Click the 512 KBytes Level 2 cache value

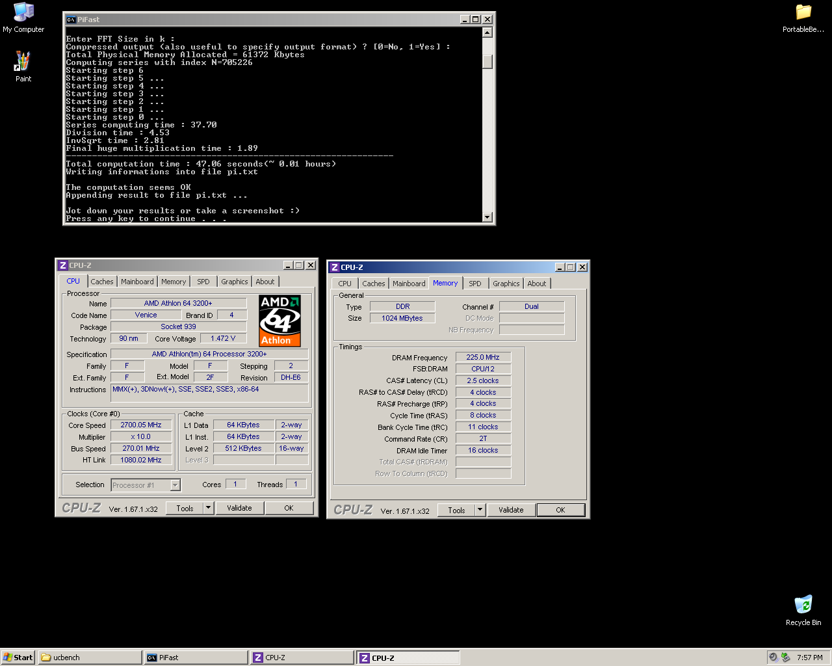[244, 448]
